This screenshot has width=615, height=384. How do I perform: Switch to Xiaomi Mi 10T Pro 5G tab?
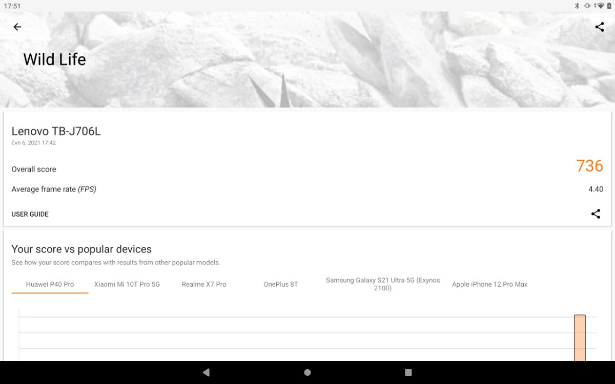(127, 284)
